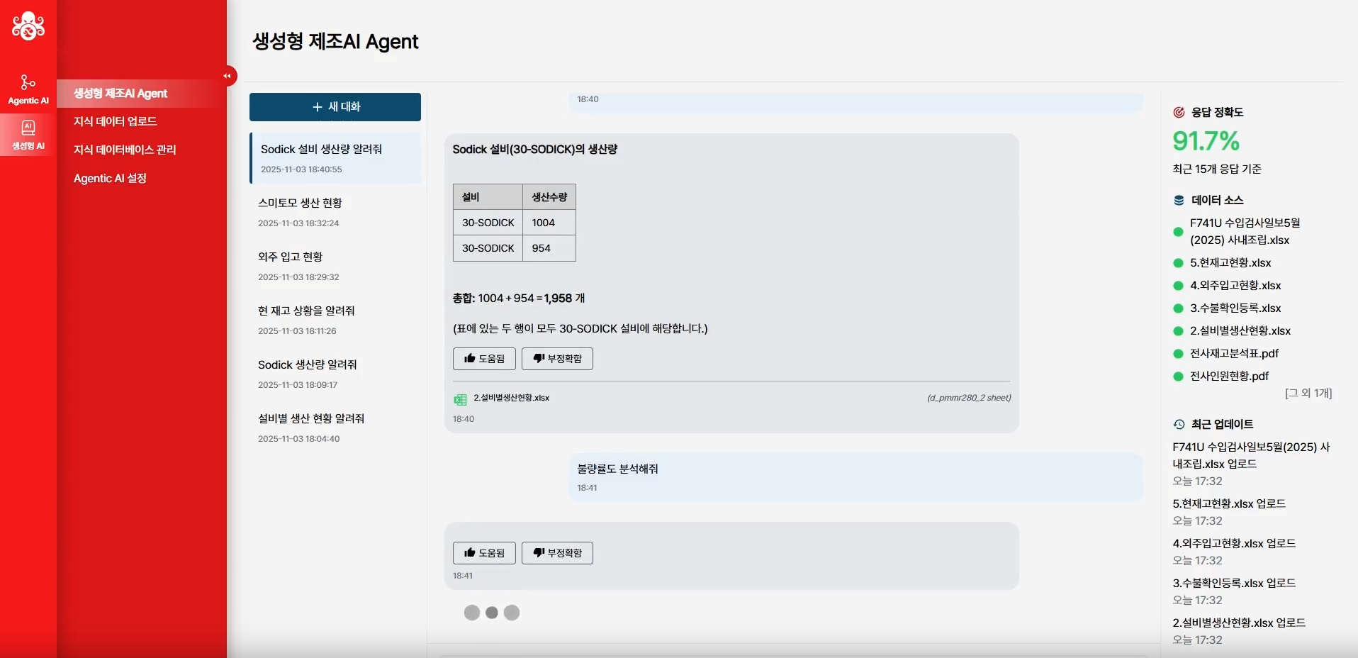
Task: Click the octopus logo icon
Action: (28, 26)
